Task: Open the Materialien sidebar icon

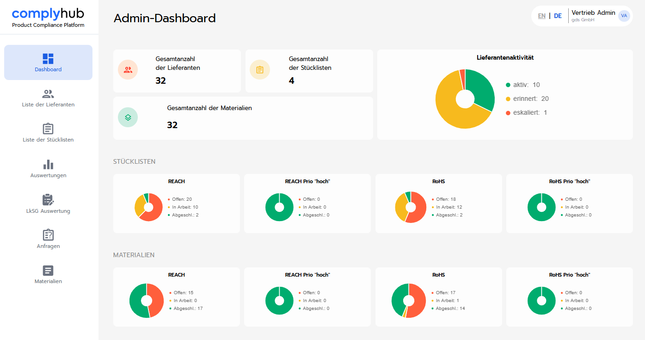Action: coord(48,271)
